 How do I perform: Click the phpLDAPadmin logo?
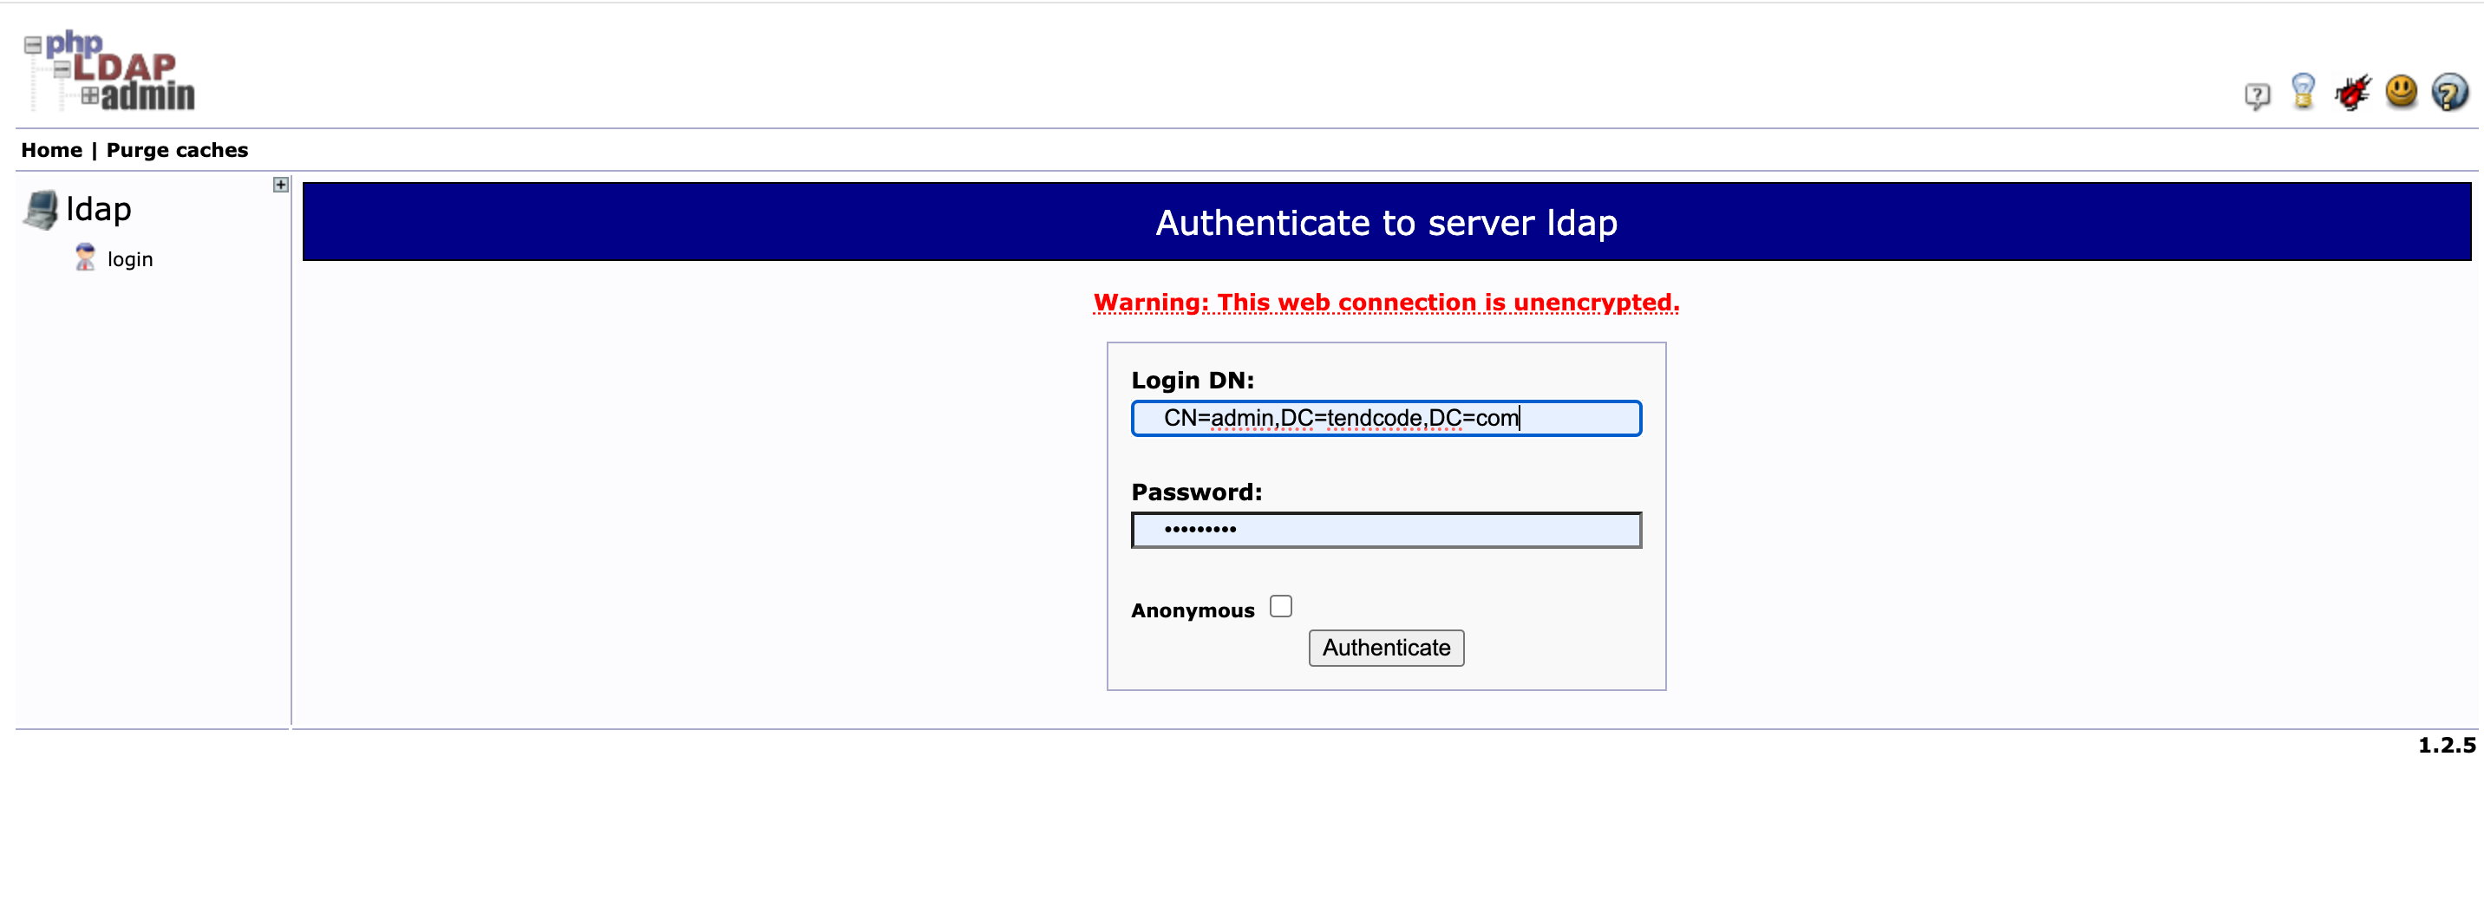point(110,71)
